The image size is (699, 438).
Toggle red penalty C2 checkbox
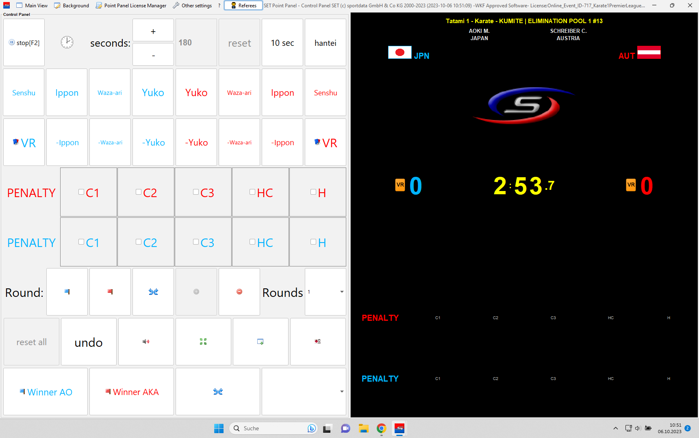tap(139, 192)
